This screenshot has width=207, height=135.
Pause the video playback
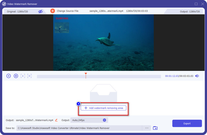click(x=9, y=76)
